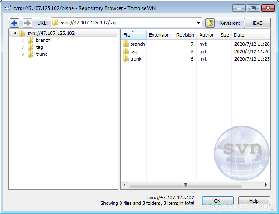
Task: Sort by the Revision column header
Action: pyautogui.click(x=185, y=34)
